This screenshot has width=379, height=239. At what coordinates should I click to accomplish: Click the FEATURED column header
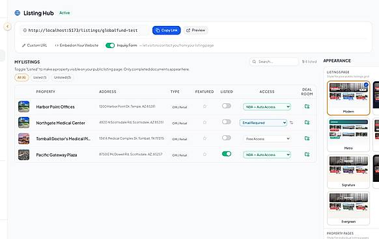click(204, 92)
